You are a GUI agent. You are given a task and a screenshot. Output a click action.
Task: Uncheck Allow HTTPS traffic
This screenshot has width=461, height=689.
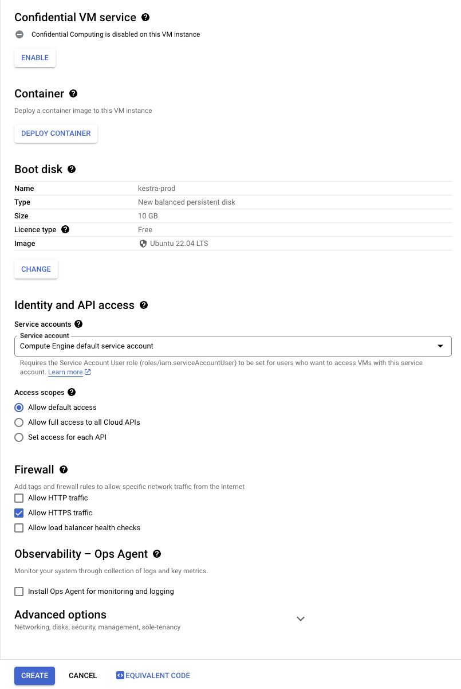pyautogui.click(x=19, y=513)
